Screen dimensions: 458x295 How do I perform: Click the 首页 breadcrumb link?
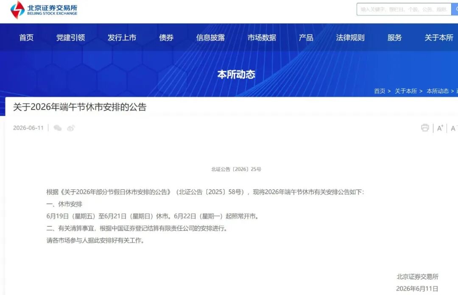point(380,91)
